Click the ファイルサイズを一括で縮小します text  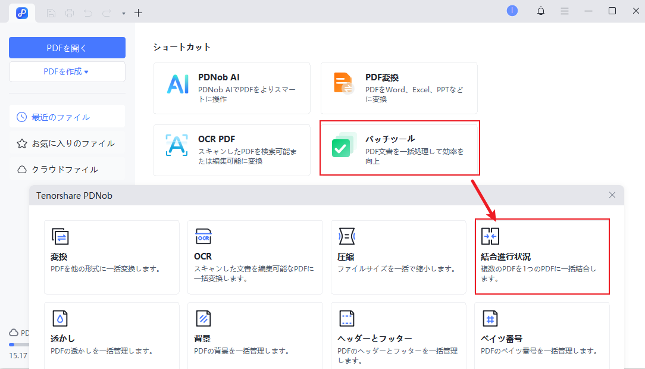click(x=397, y=269)
